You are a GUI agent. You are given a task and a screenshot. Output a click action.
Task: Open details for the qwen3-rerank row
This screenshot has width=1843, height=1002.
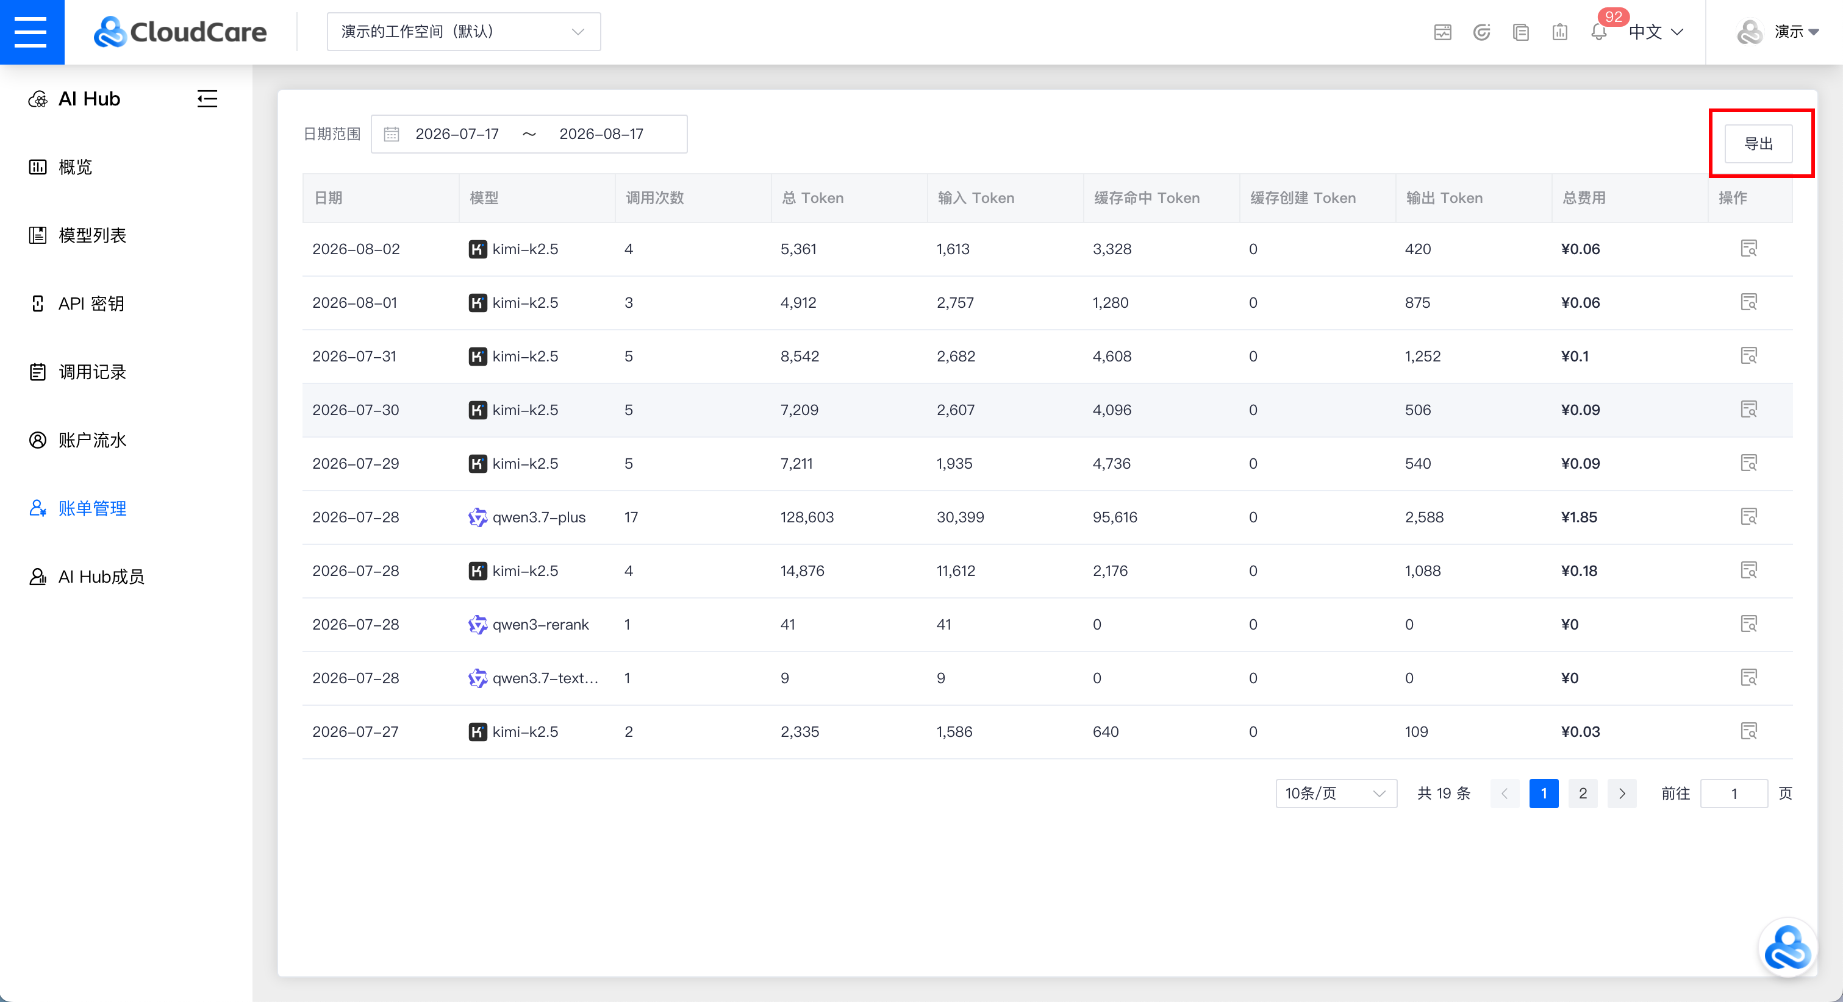point(1748,624)
